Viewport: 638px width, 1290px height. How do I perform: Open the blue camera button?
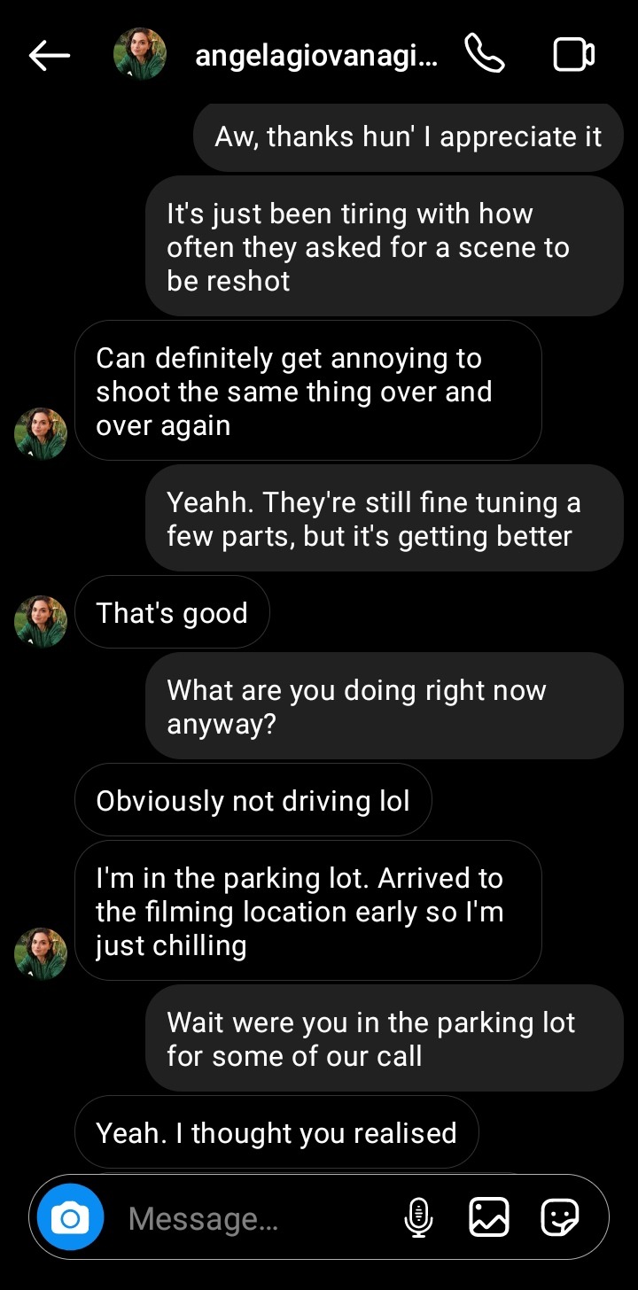click(70, 1219)
